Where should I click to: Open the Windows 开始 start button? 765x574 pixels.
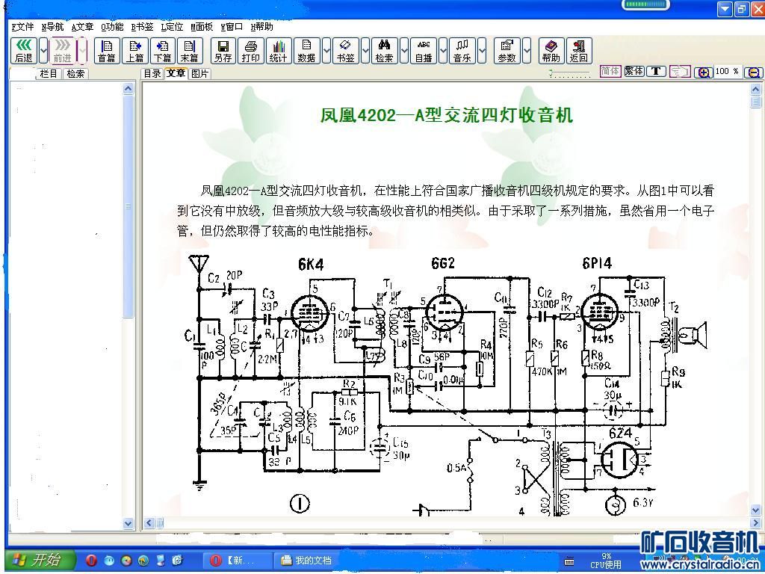[x=42, y=560]
